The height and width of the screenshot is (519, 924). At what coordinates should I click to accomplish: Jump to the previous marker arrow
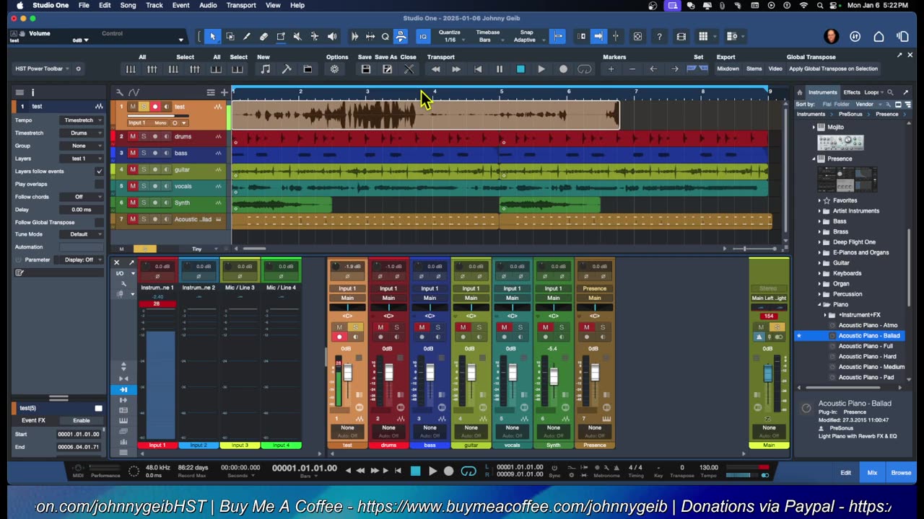coord(653,69)
